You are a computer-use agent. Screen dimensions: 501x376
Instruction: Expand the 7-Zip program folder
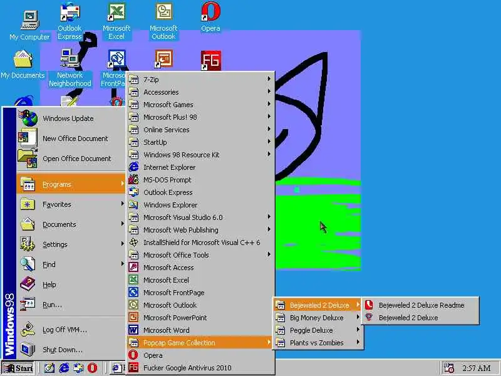point(200,80)
